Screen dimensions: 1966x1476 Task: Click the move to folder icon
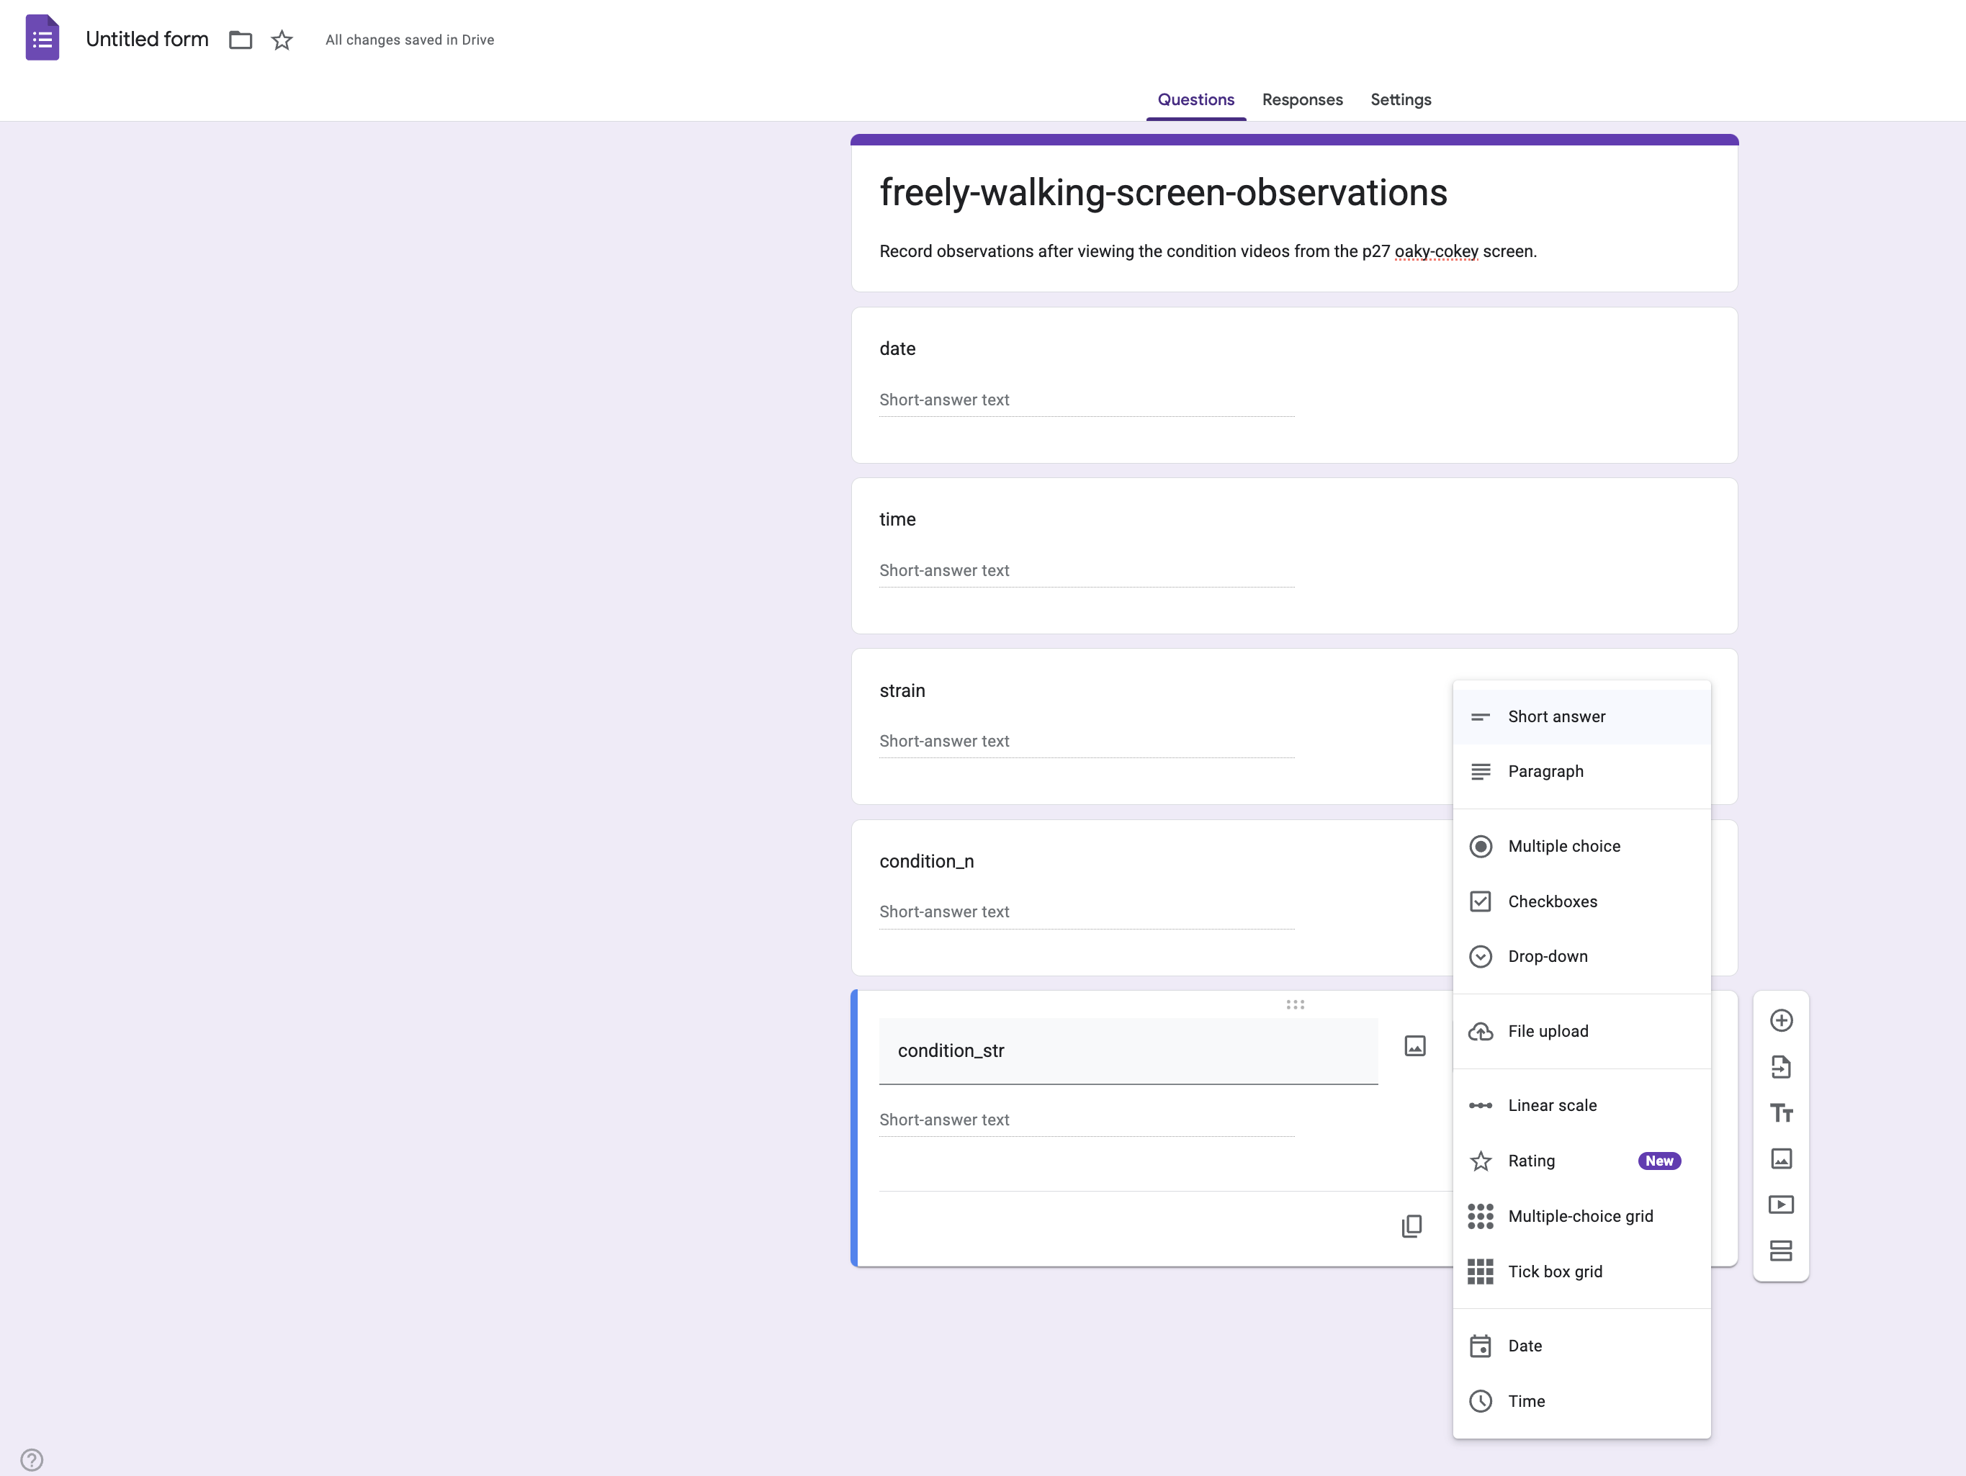[x=240, y=40]
